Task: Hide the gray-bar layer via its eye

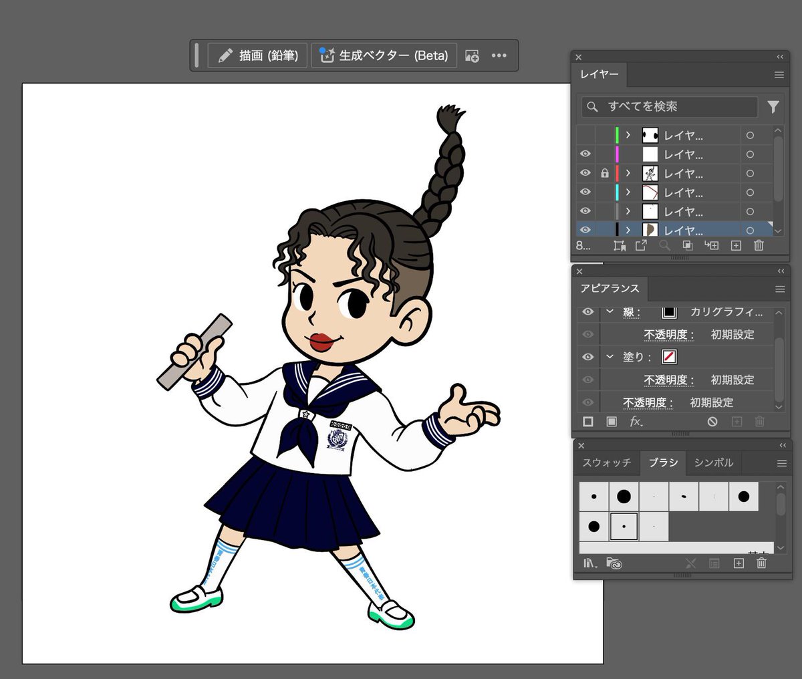Action: coord(585,211)
